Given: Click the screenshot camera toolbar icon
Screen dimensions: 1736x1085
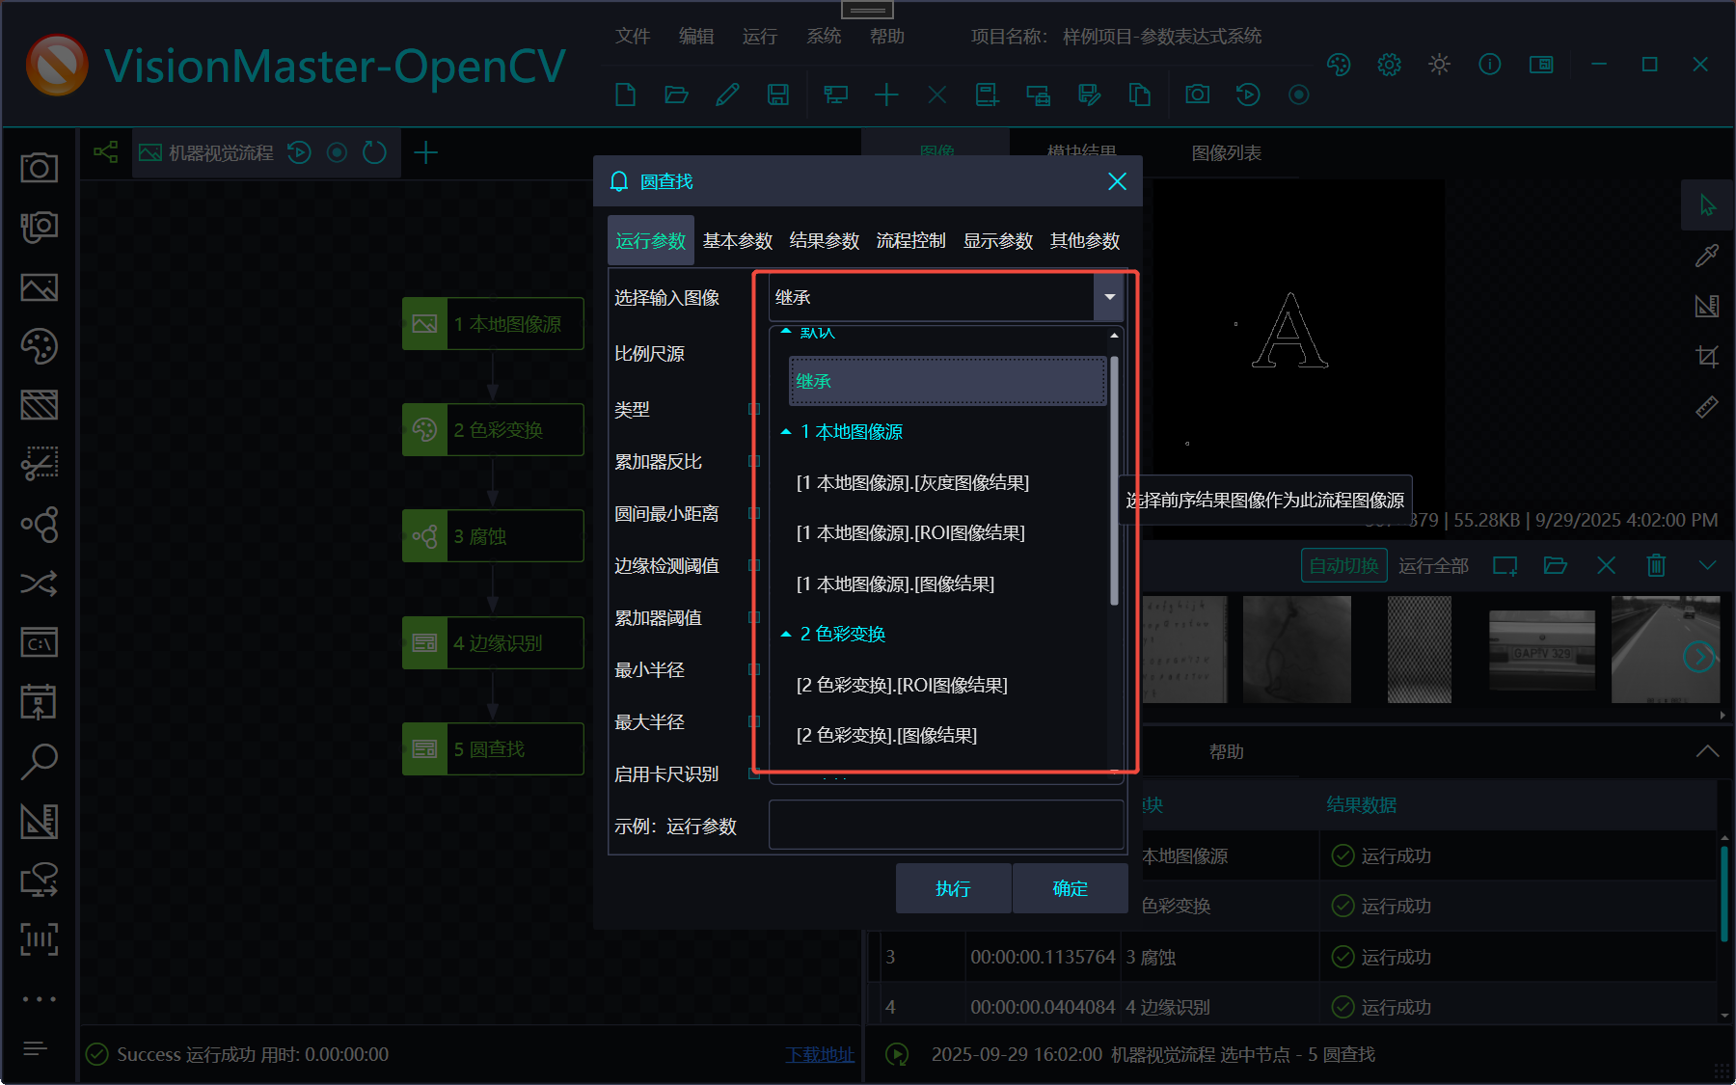Looking at the screenshot, I should [1197, 95].
